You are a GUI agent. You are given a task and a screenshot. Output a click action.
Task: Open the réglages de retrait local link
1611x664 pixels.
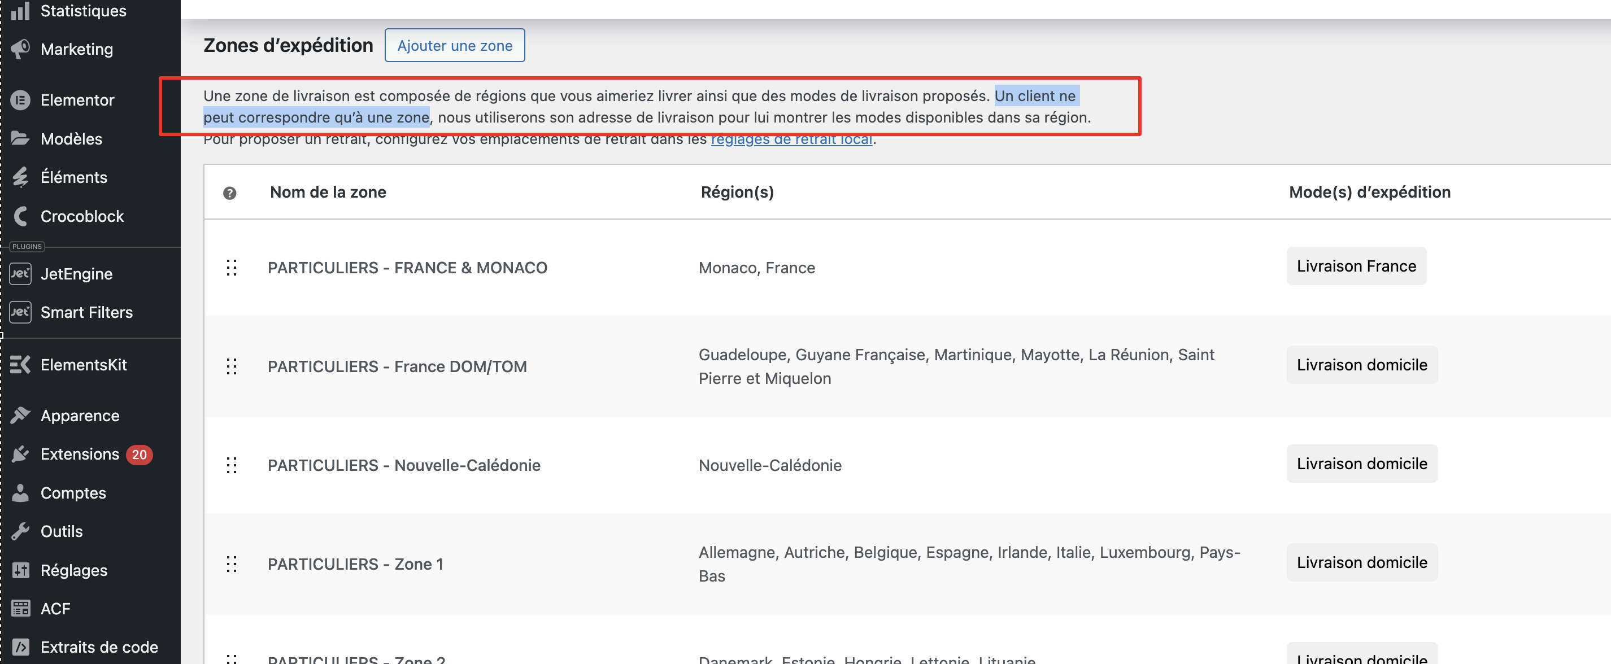(x=791, y=139)
